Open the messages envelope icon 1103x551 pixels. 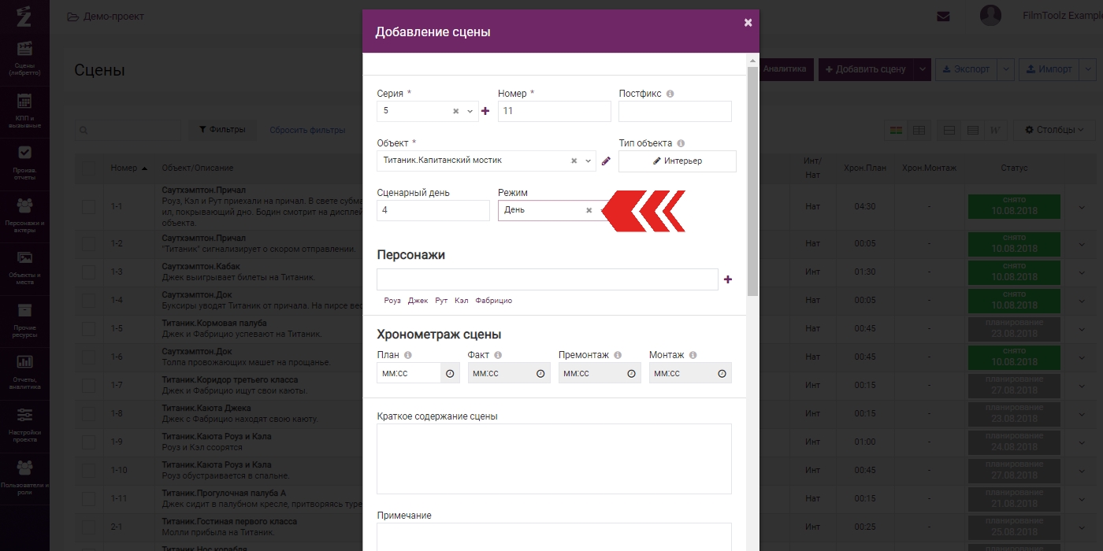[x=943, y=16]
